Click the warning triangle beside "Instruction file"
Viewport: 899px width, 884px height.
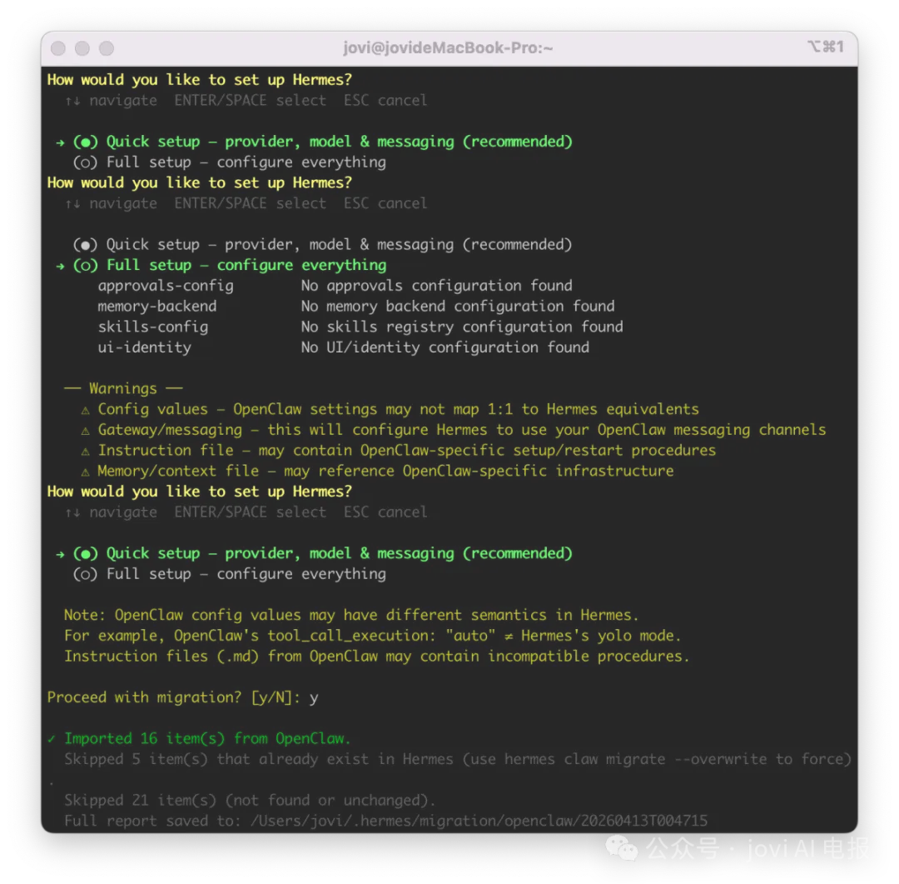86,452
